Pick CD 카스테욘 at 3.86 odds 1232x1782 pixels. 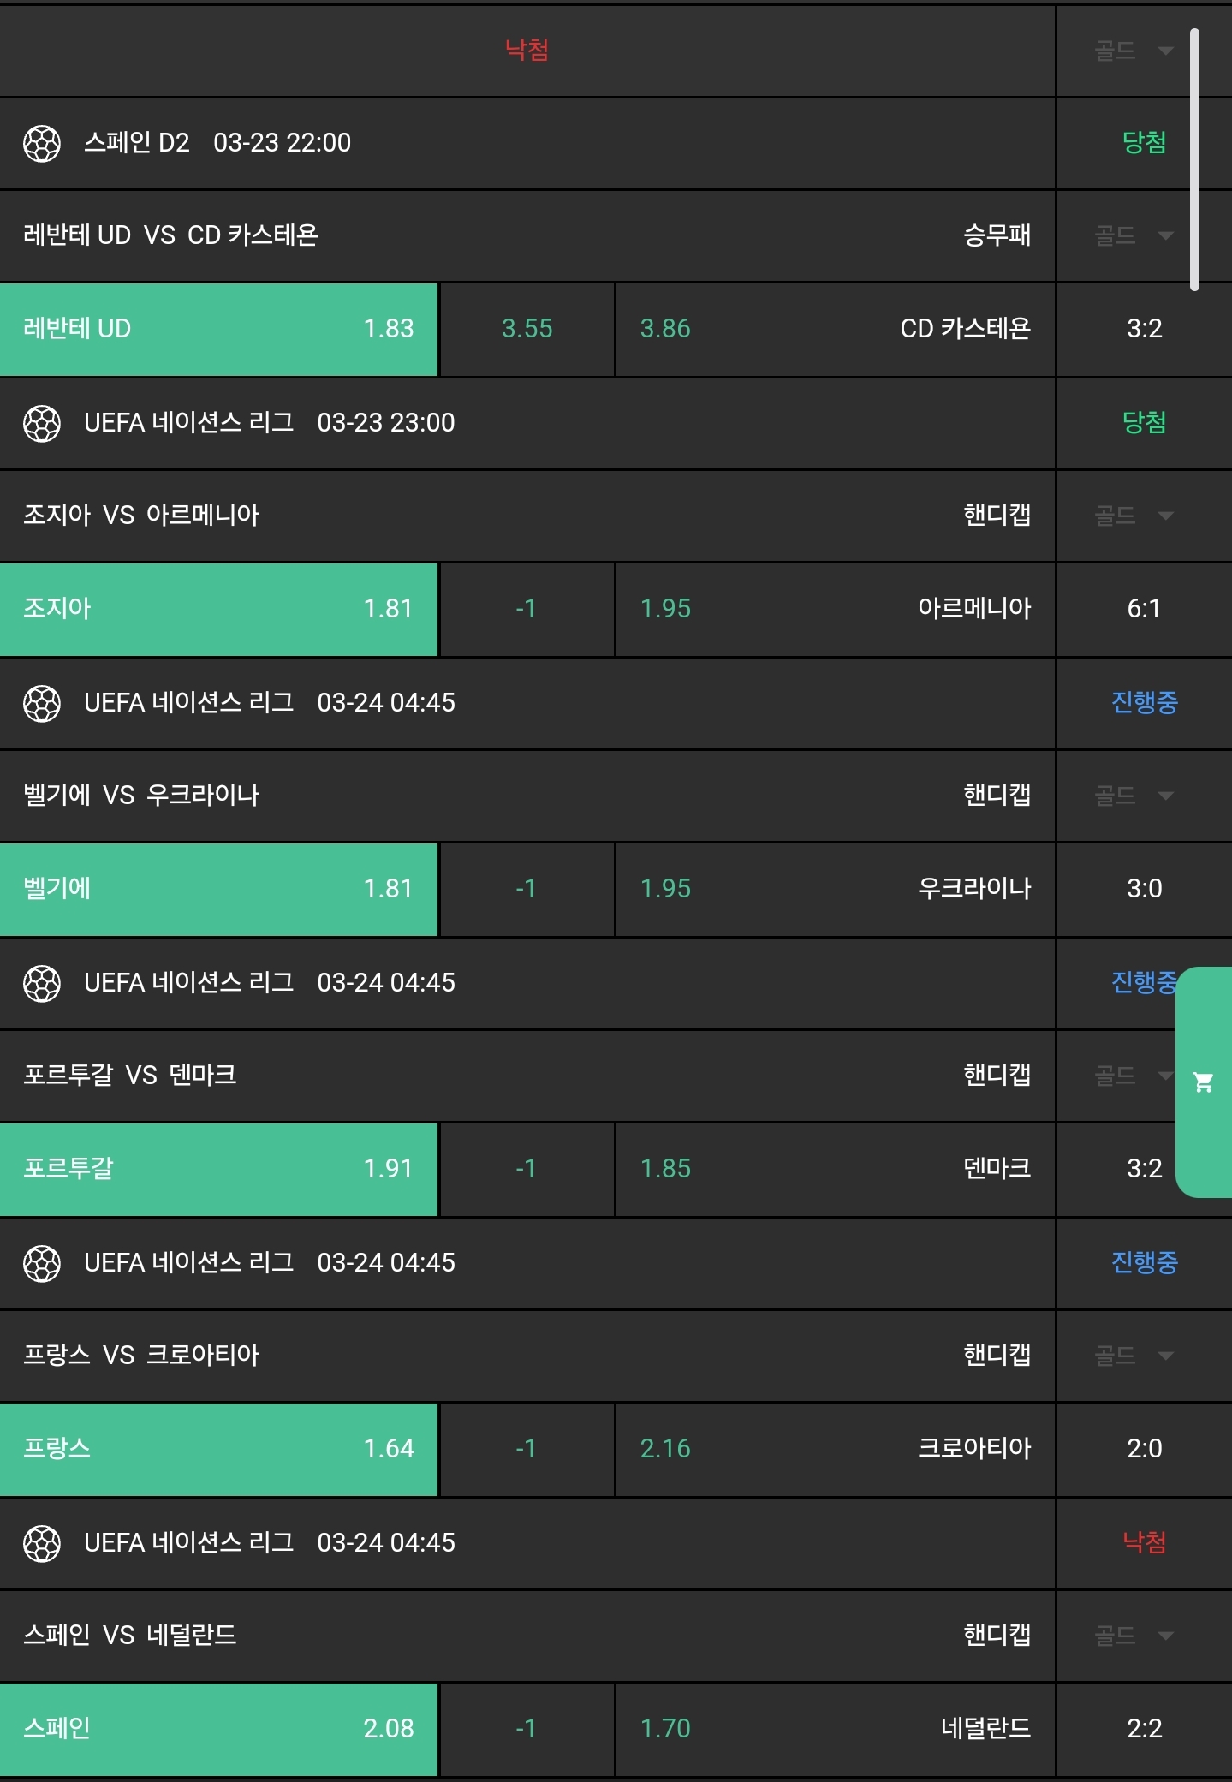tap(835, 329)
